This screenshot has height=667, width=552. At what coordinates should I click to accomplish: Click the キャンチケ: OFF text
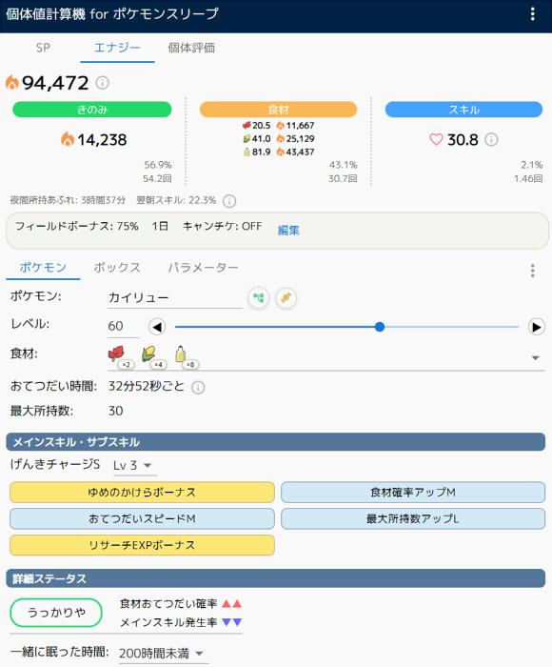pyautogui.click(x=223, y=227)
